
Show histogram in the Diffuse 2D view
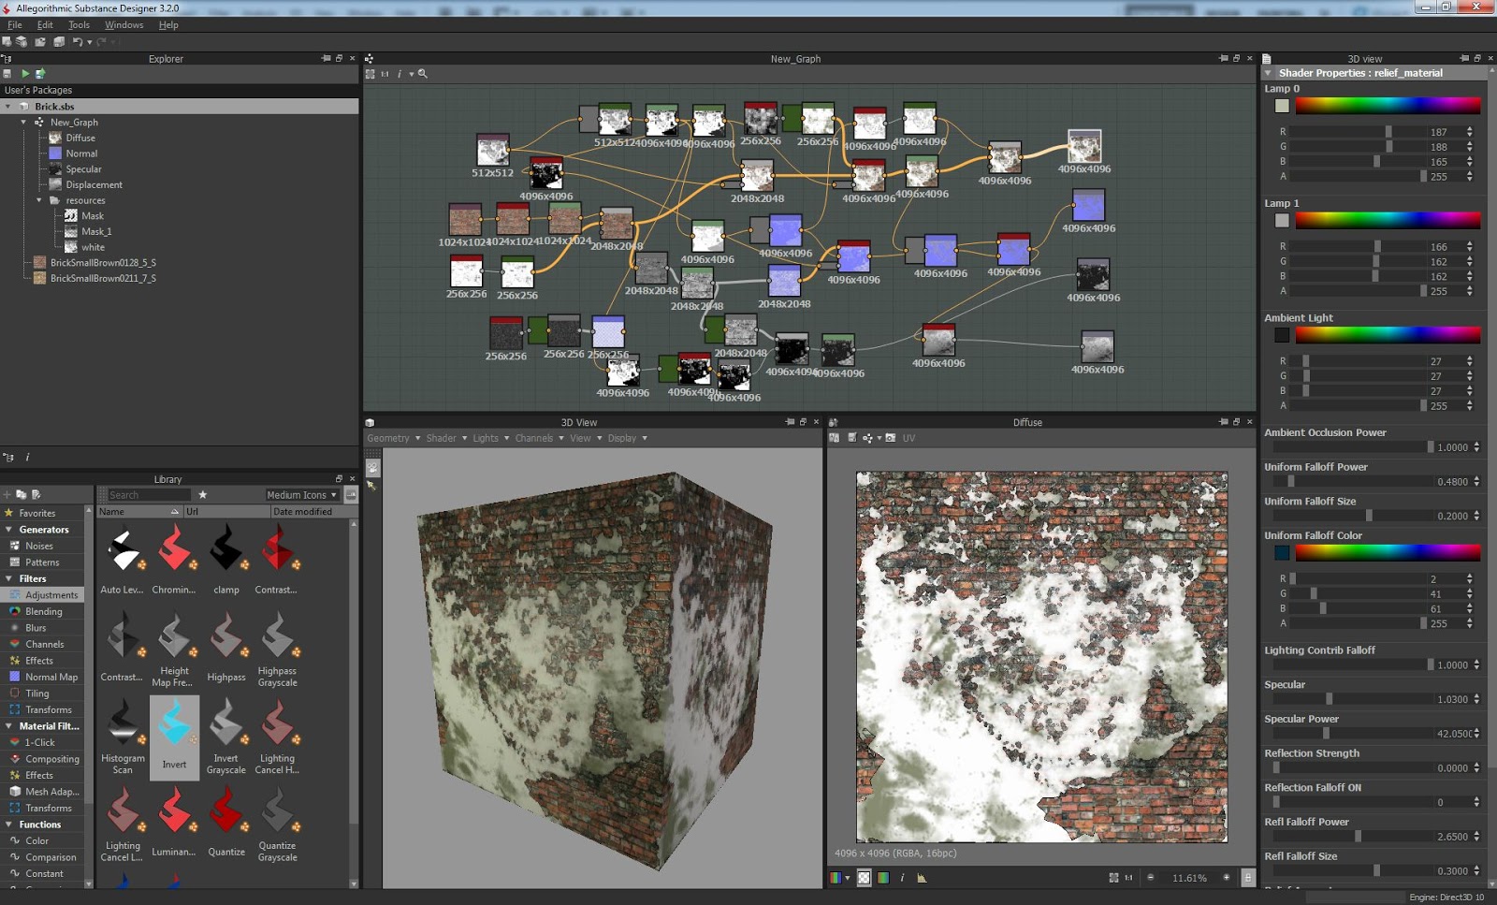(x=922, y=878)
